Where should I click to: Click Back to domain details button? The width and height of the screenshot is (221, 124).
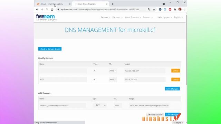(x=50, y=49)
